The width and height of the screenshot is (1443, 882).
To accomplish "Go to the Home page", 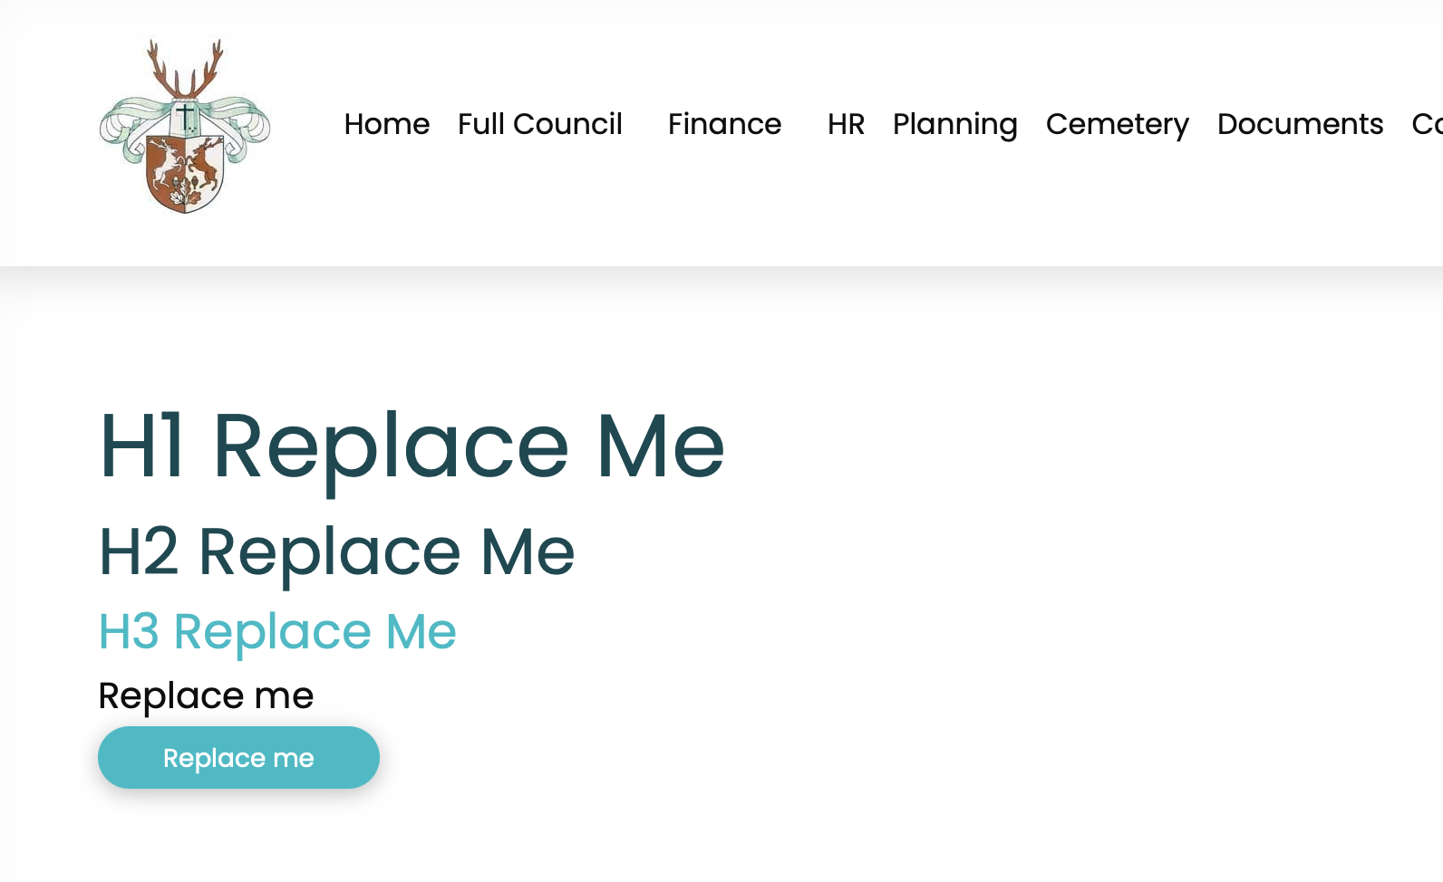I will click(386, 124).
